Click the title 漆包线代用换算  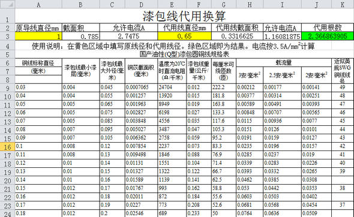tap(184, 16)
